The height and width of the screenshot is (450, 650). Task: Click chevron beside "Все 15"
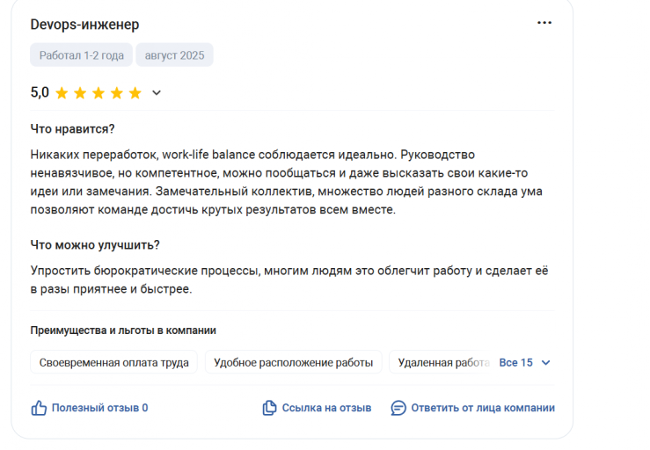click(546, 363)
